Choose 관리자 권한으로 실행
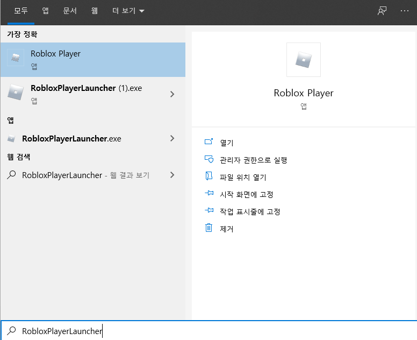The height and width of the screenshot is (340, 417). click(x=254, y=160)
